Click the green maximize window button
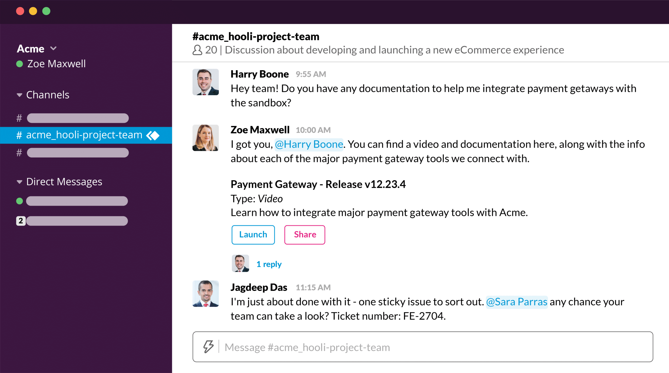This screenshot has height=373, width=669. click(x=46, y=11)
